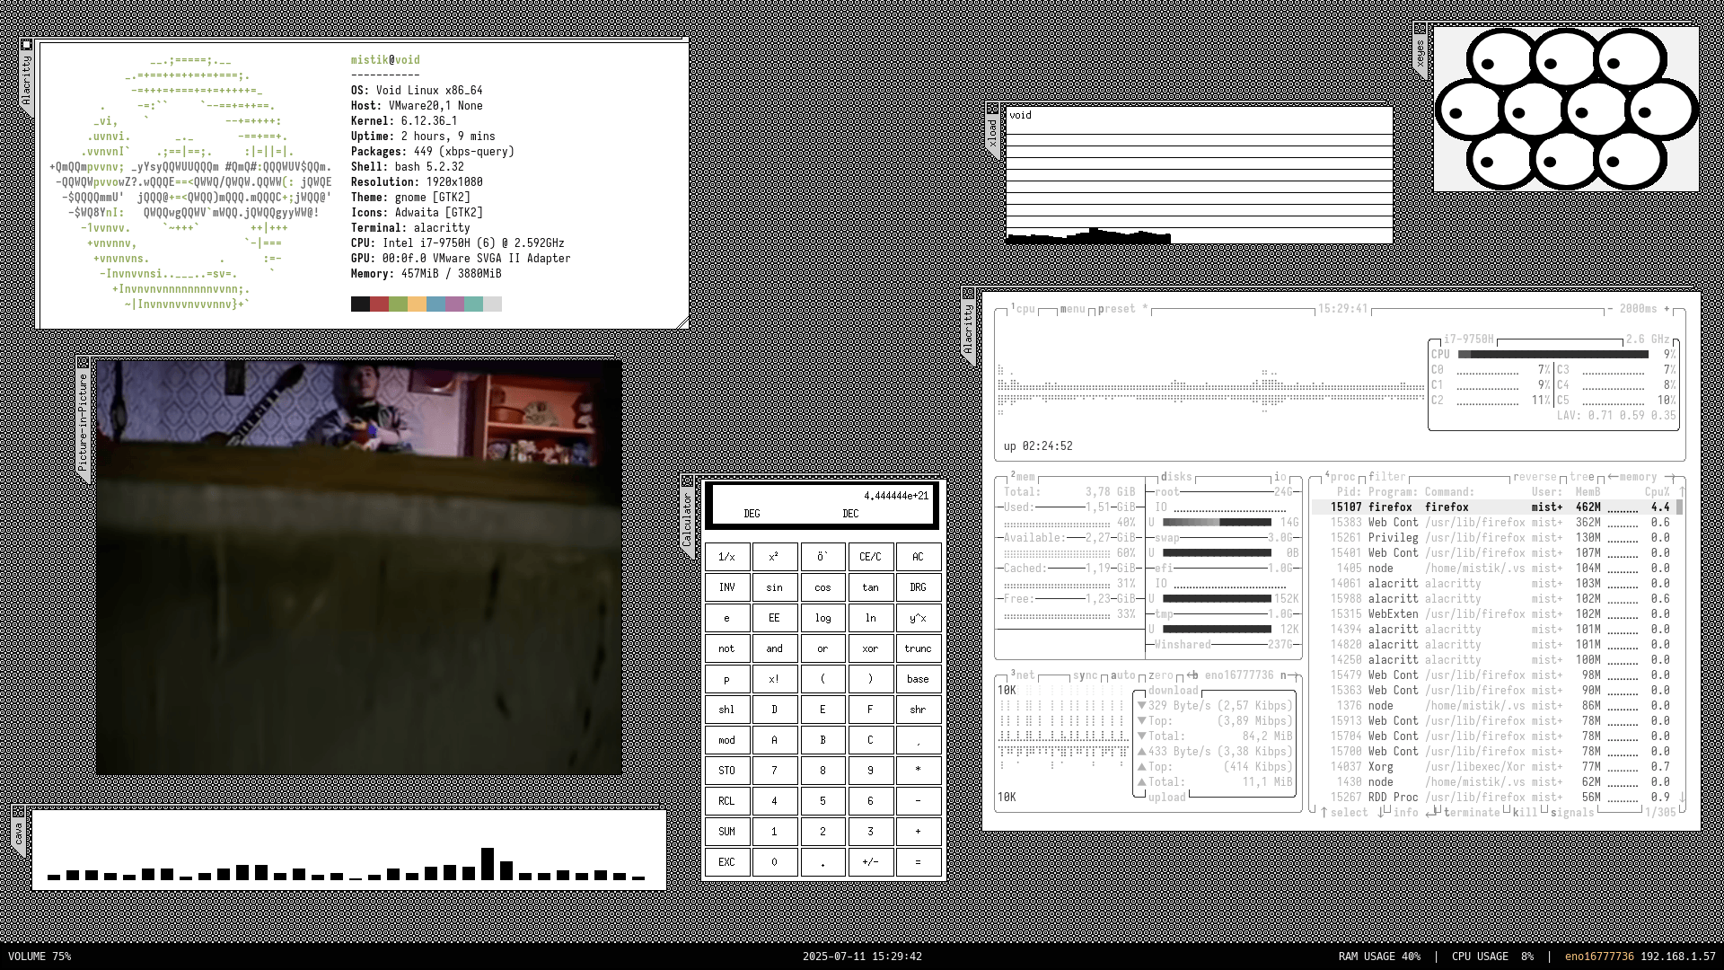This screenshot has height=970, width=1724.
Task: Change proc sorting with right arrow after memory
Action: [1672, 477]
